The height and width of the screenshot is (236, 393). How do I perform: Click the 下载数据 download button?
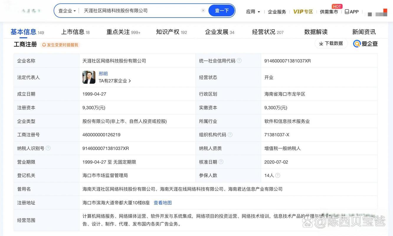331,43
